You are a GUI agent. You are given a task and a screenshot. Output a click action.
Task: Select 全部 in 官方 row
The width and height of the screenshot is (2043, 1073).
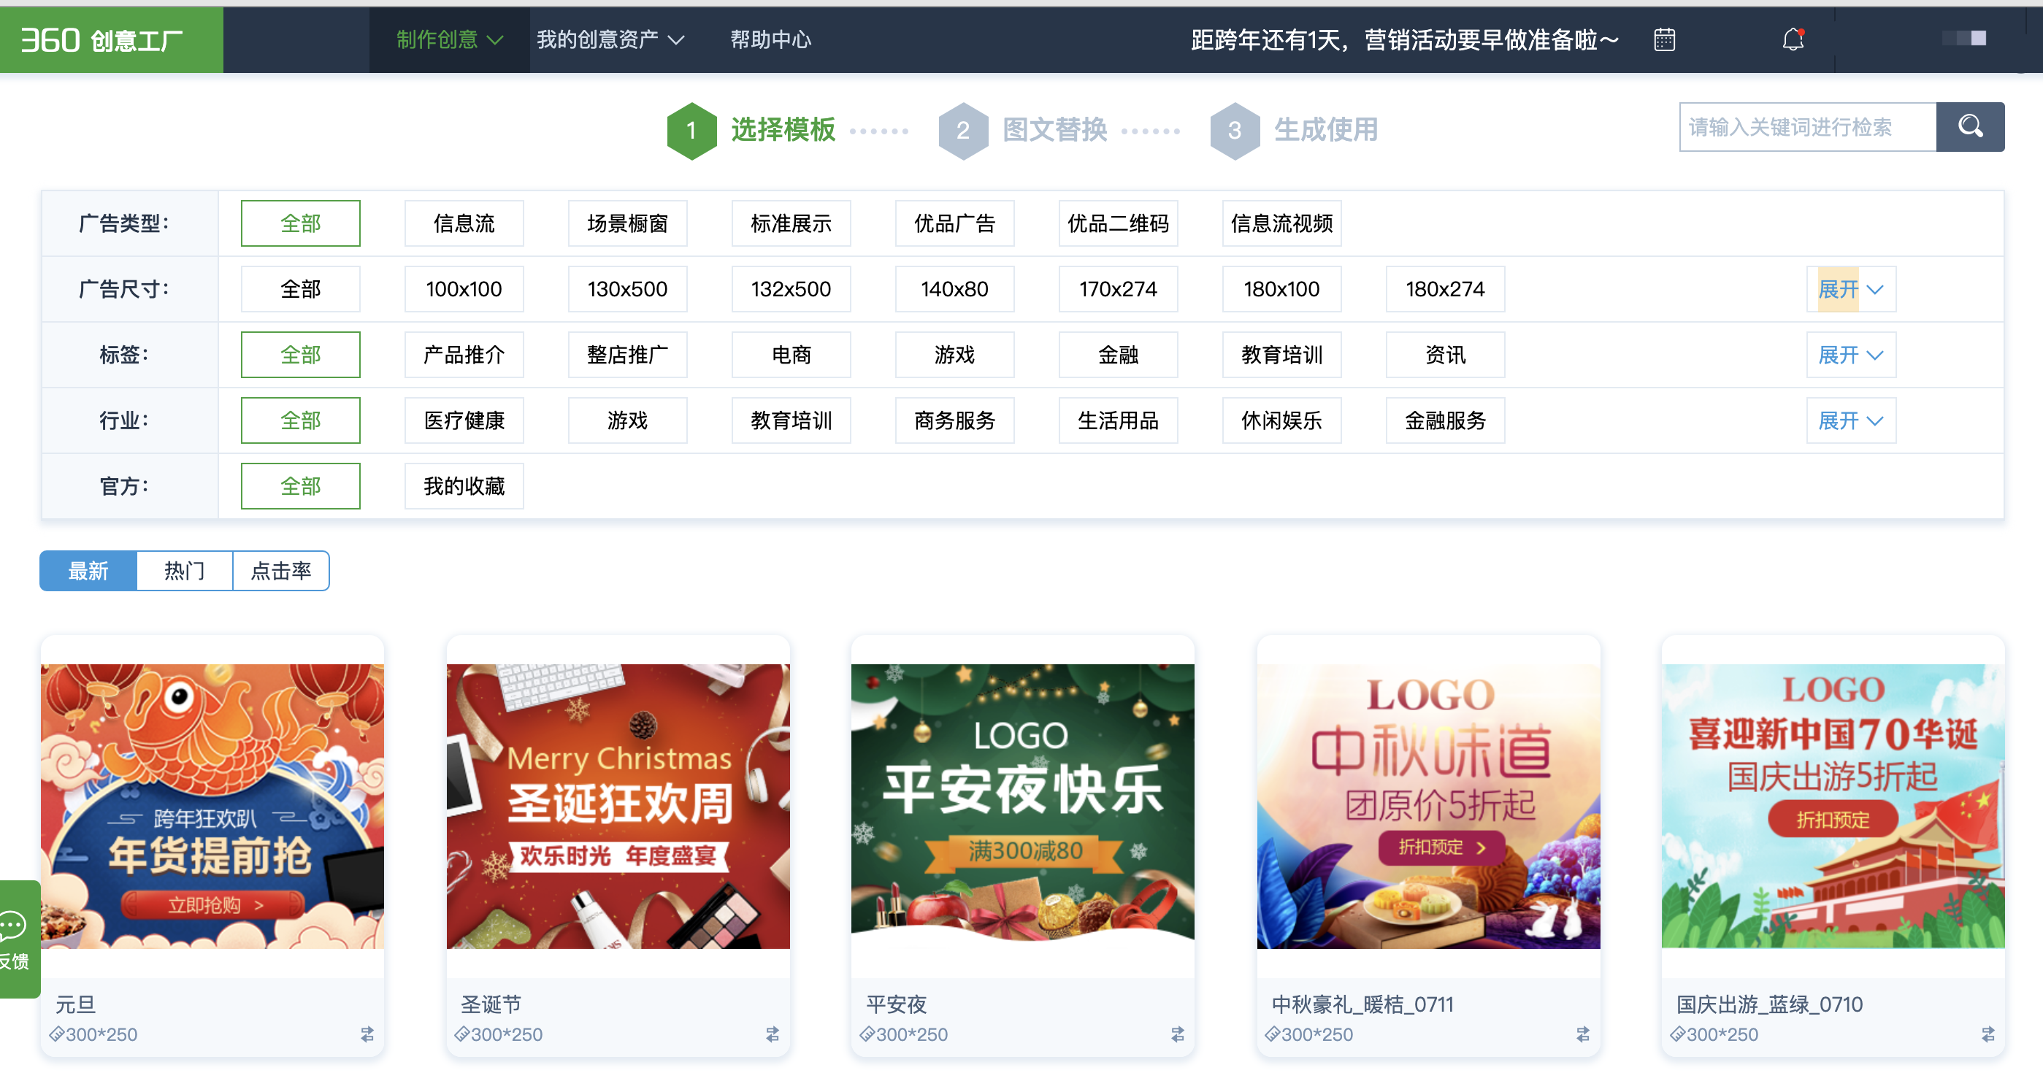pyautogui.click(x=301, y=487)
